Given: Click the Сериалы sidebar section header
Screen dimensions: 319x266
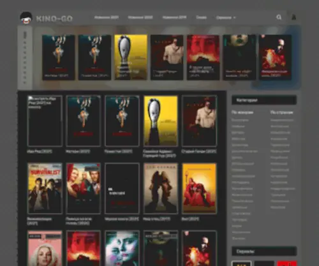Looking at the screenshot, I should 264,251.
